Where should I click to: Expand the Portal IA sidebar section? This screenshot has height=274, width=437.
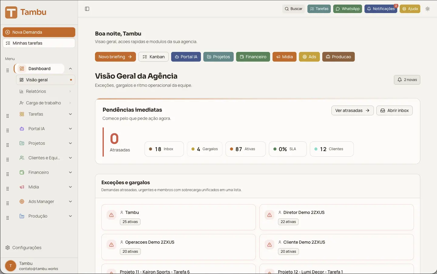tap(70, 129)
